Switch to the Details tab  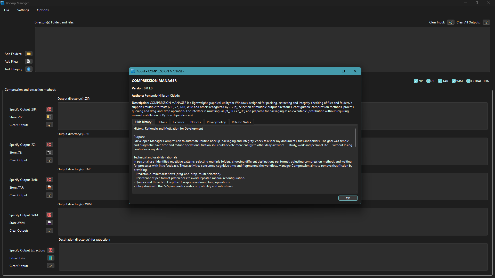[162, 122]
